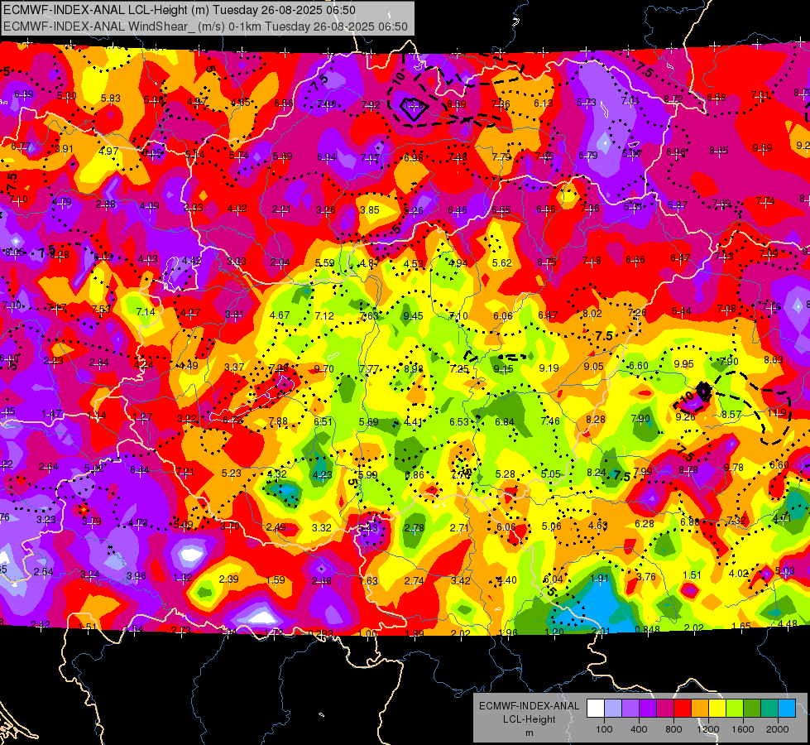The image size is (810, 745).
Task: Click the legend tick label 1600
Action: tap(743, 729)
